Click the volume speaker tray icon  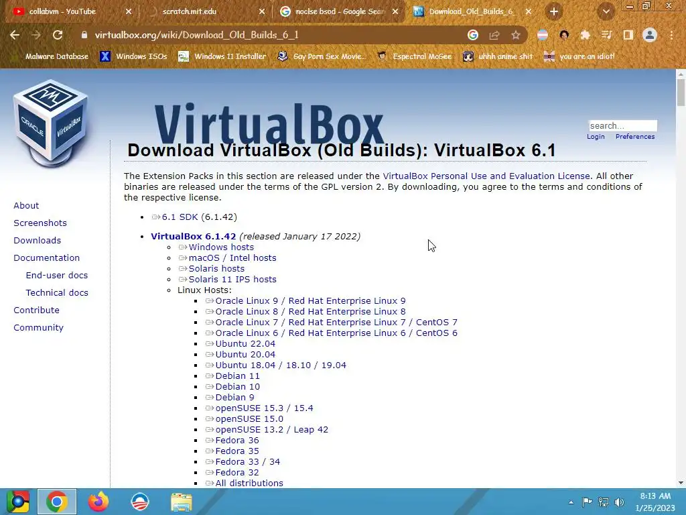pos(619,502)
